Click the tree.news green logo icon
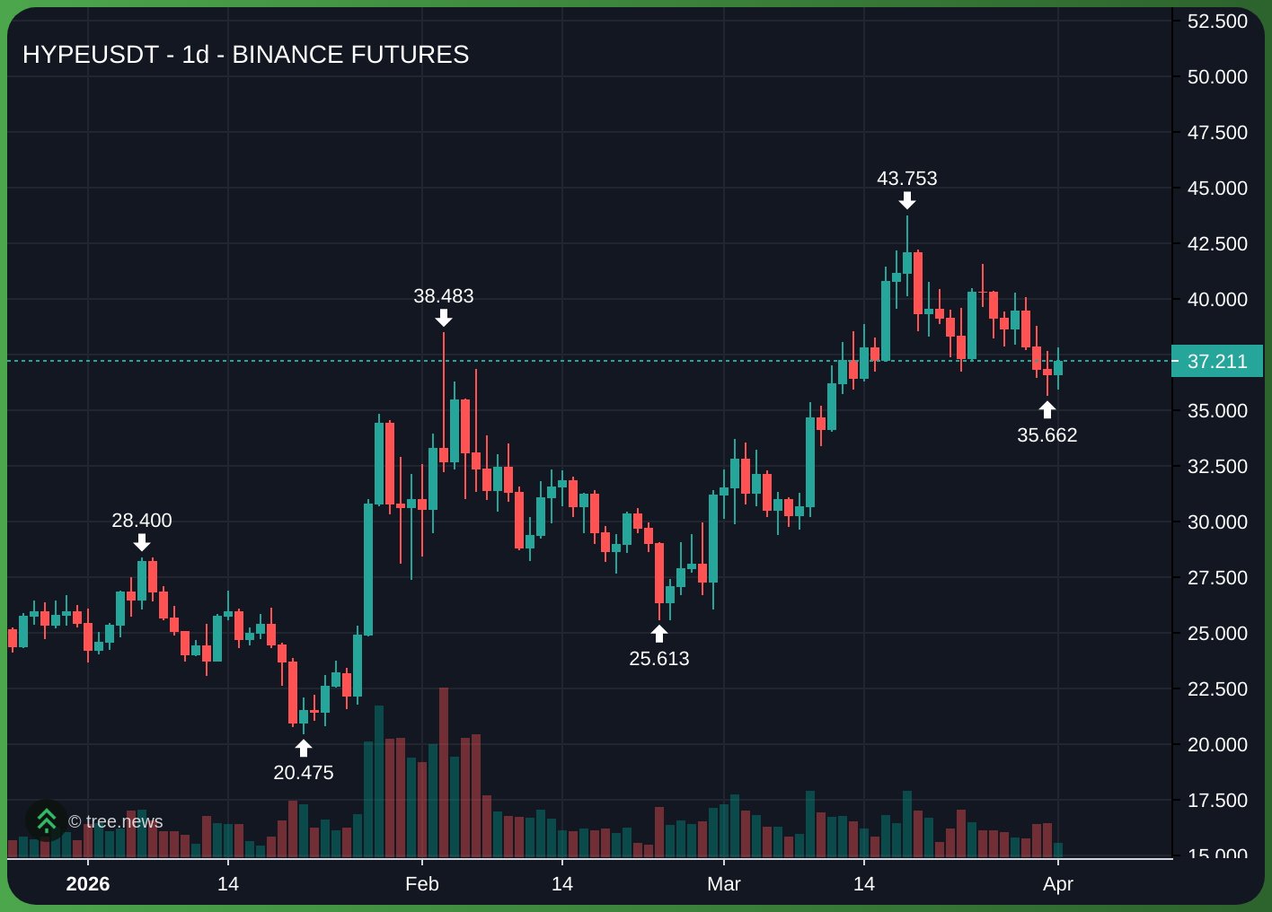Screen dimensions: 1272x912 coord(46,820)
